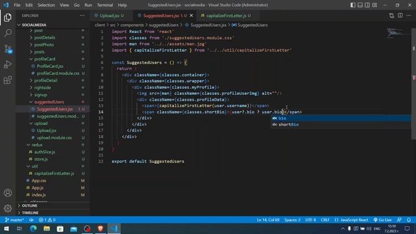Viewport: 416px width, 234px height.
Task: Click the Spaces: 2 indentation setting
Action: pos(292,220)
